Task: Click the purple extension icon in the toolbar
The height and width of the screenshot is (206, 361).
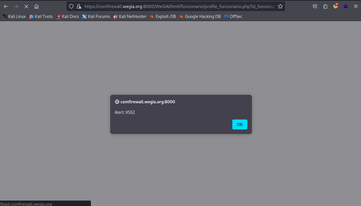Action: 346,6
